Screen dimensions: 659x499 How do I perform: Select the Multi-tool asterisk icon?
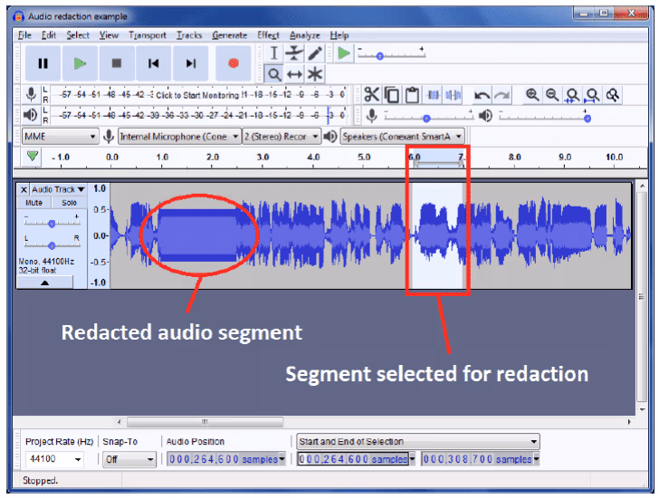point(315,74)
